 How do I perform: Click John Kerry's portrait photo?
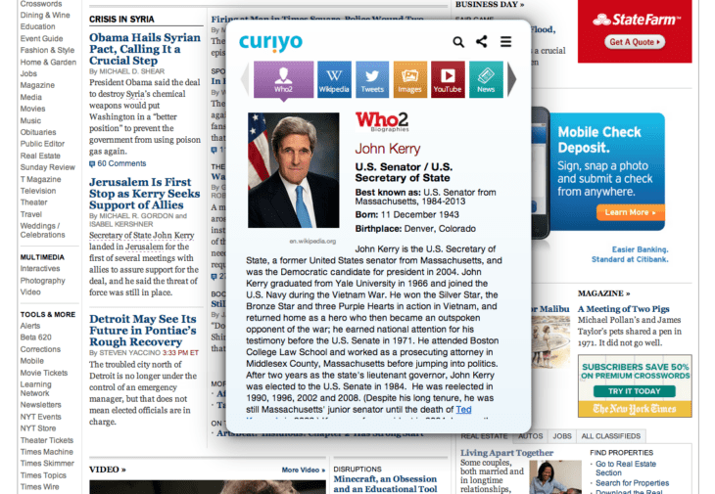point(293,170)
